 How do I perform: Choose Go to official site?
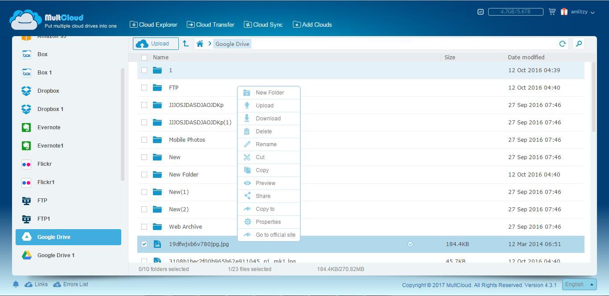269,235
